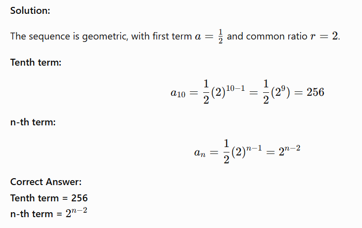Click the Solution heading
The height and width of the screenshot is (228, 362).
pos(30,10)
